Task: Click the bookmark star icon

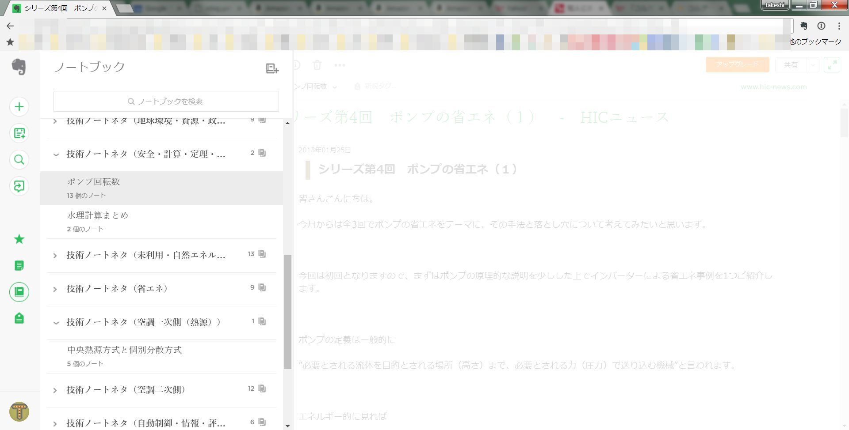Action: click(x=10, y=42)
